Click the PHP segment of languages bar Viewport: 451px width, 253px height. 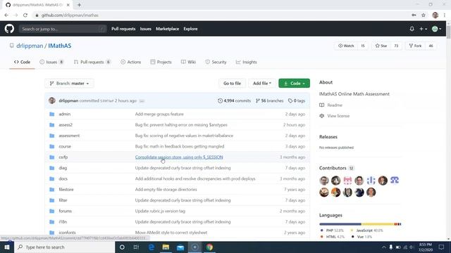click(340, 224)
